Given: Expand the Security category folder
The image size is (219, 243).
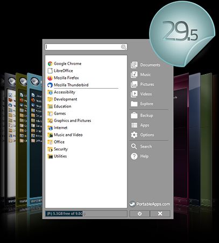Looking at the screenshot, I should (58, 149).
